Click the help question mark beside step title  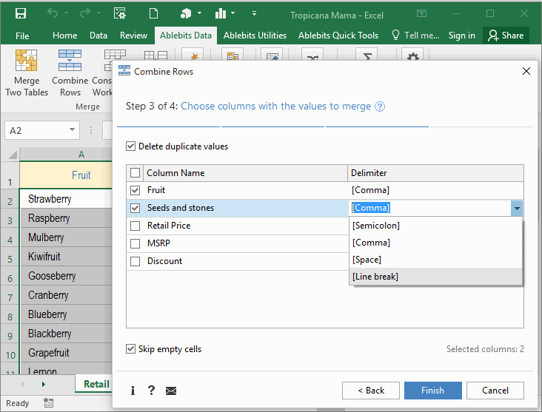[380, 107]
